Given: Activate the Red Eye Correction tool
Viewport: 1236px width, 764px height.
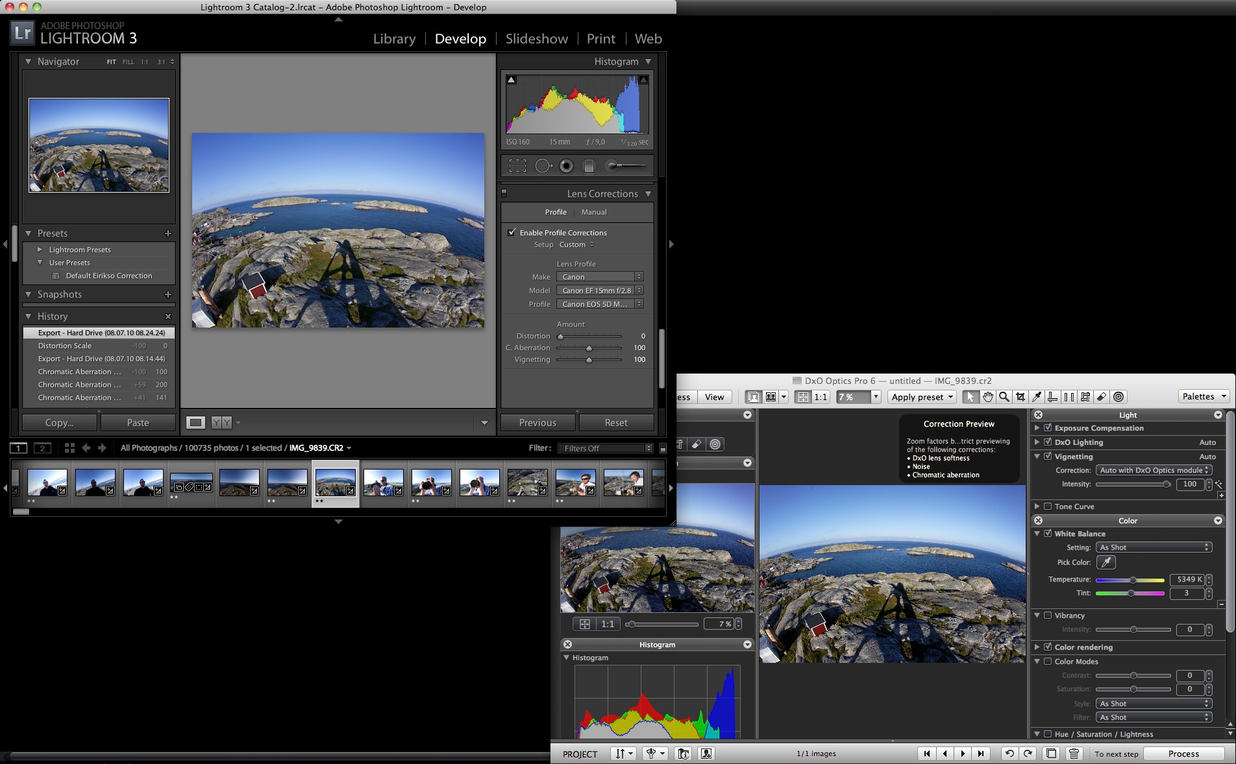Looking at the screenshot, I should [x=567, y=167].
